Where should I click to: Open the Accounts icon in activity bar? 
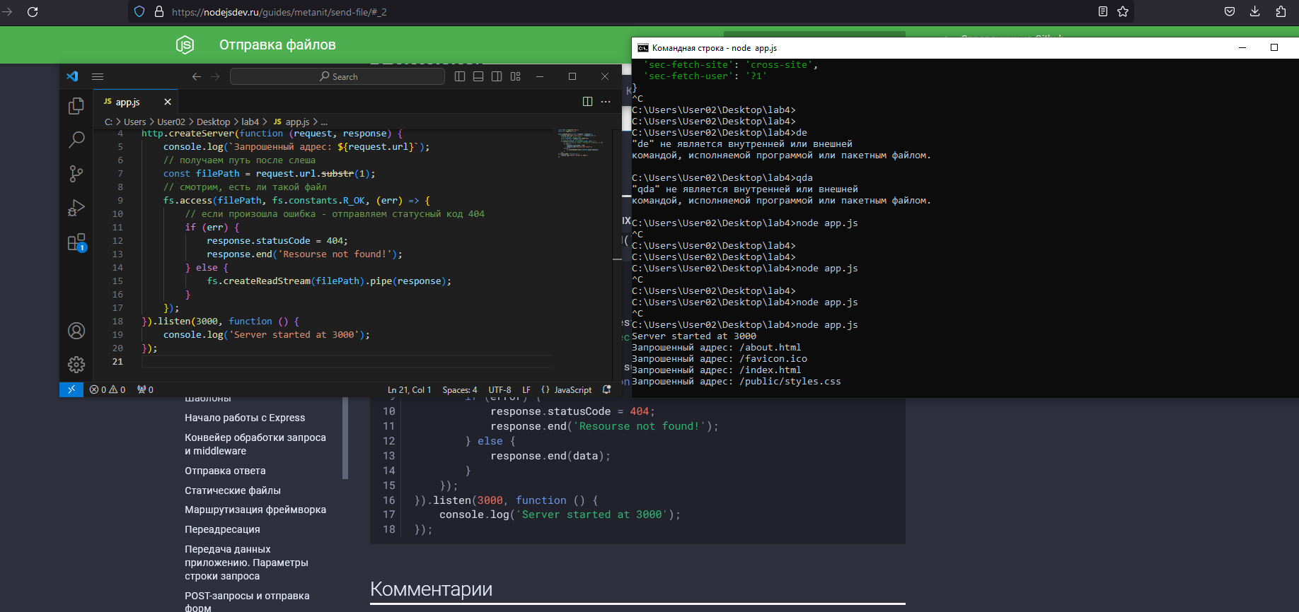coord(76,331)
